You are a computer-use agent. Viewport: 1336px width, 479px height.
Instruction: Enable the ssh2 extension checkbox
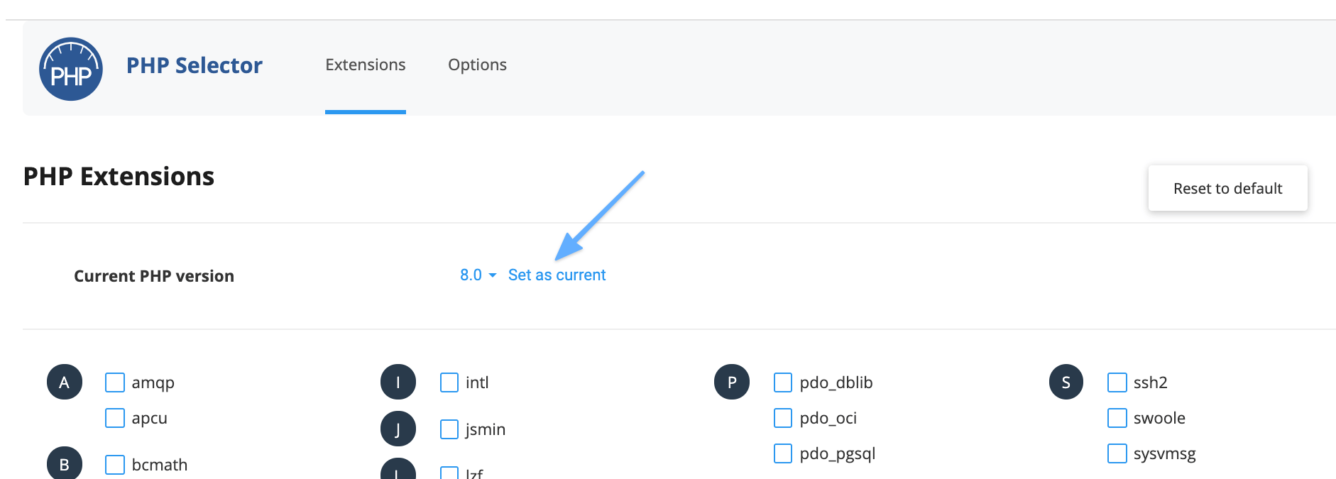pos(1117,382)
